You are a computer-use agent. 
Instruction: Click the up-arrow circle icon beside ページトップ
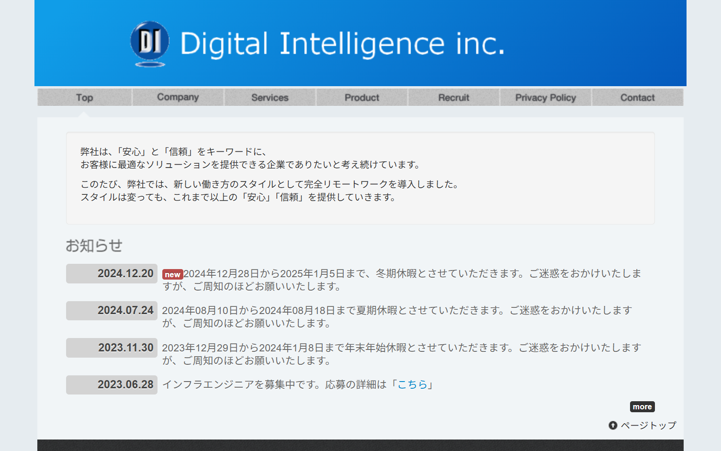coord(613,425)
